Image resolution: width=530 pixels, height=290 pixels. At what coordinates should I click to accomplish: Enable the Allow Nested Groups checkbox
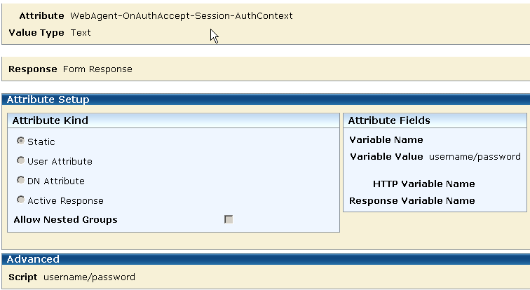click(229, 219)
